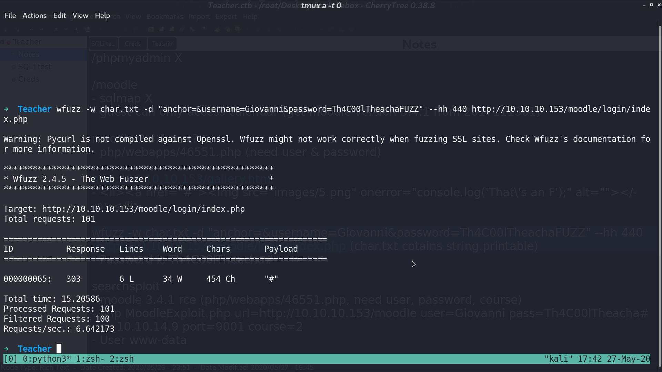
Task: Click the result ID 000000065
Action: (x=28, y=279)
